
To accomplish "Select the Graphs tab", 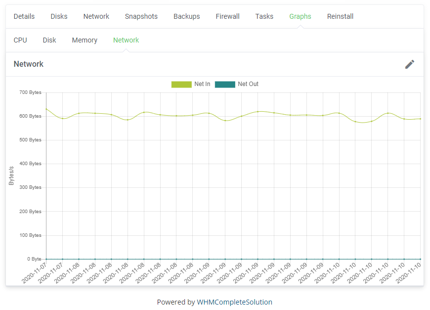I will [x=301, y=16].
